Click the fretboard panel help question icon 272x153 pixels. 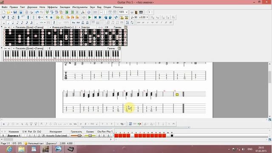(x=125, y=27)
